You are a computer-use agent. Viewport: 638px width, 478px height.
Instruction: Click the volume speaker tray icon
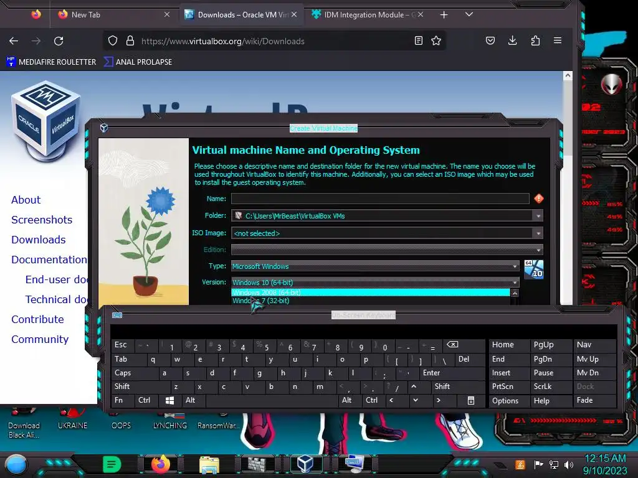tap(568, 464)
